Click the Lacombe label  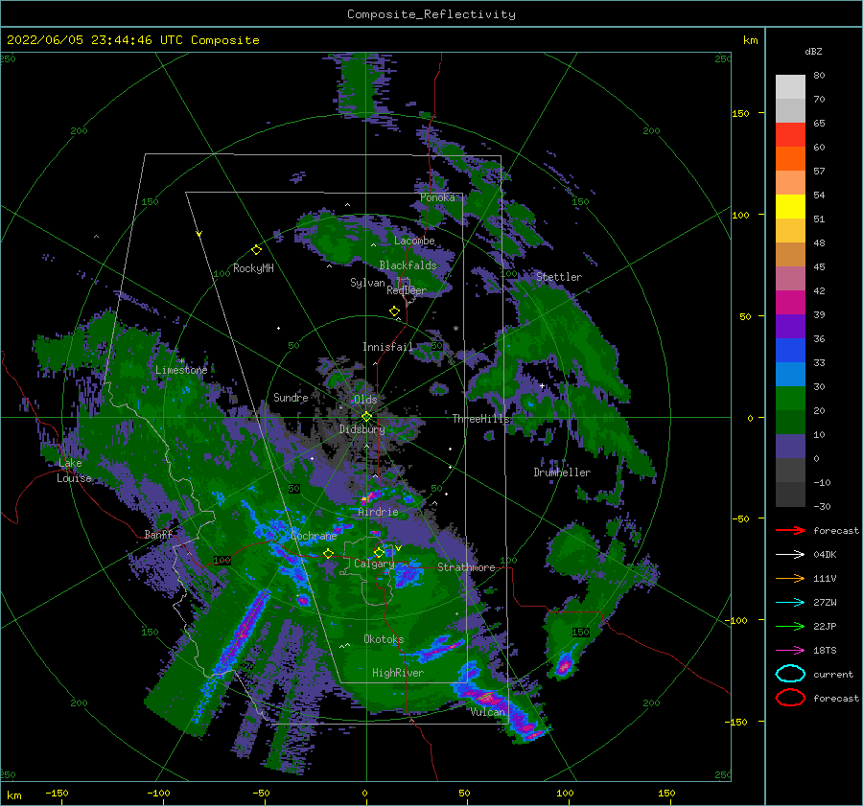[x=414, y=241]
